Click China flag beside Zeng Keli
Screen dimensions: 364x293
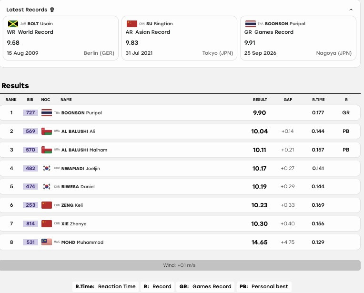(x=47, y=205)
